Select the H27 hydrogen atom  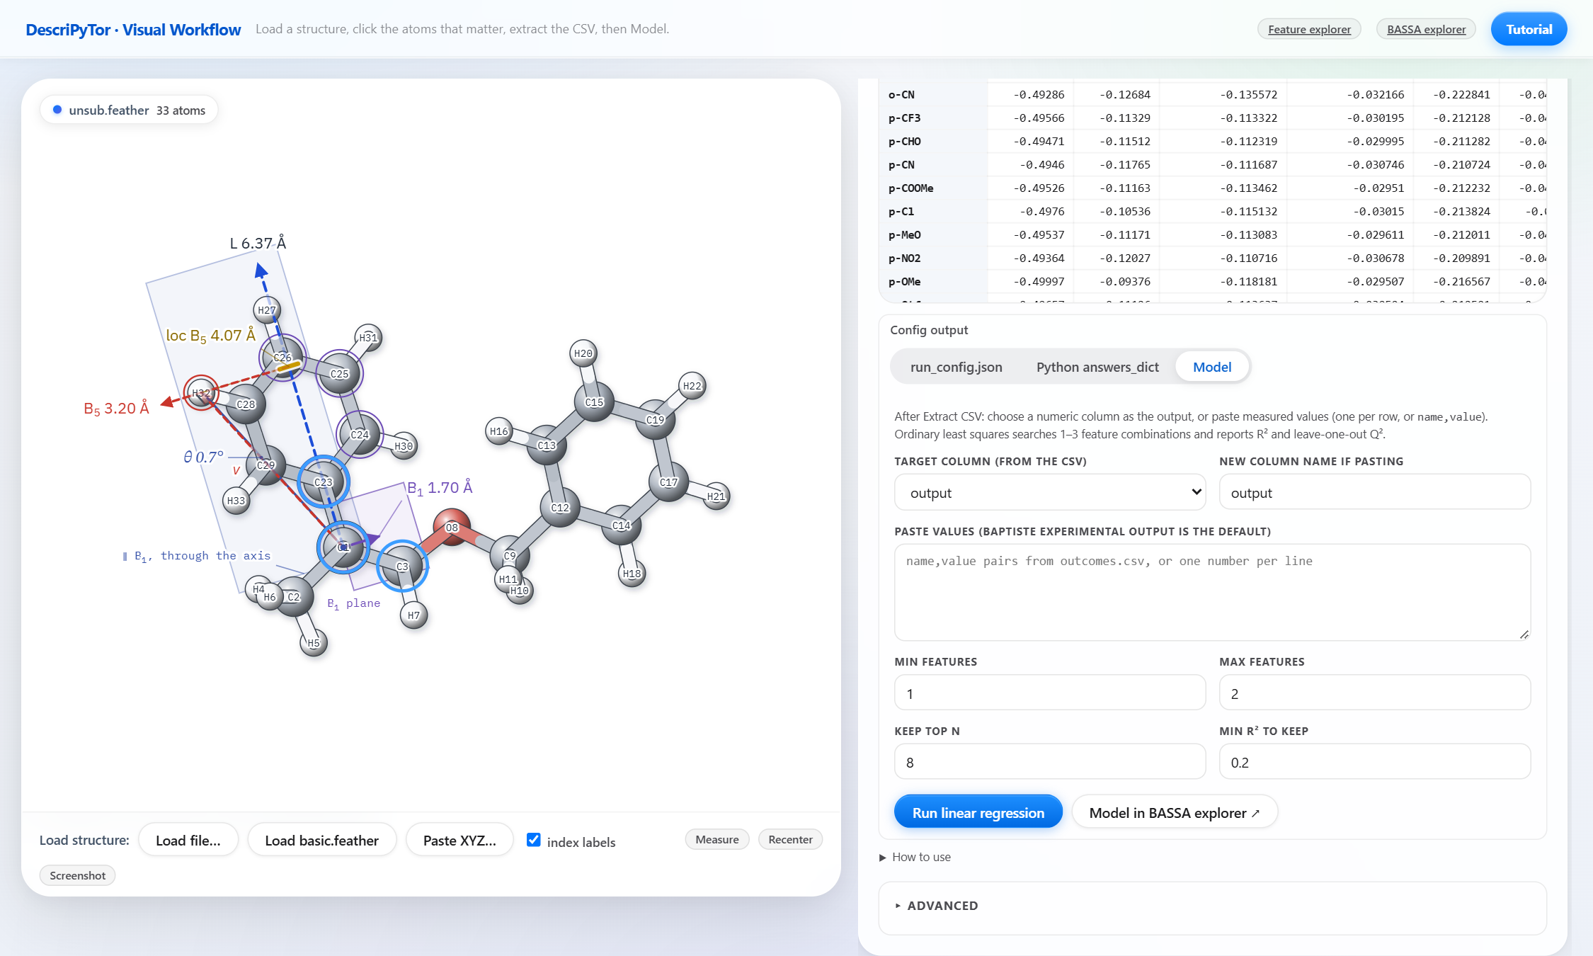267,309
